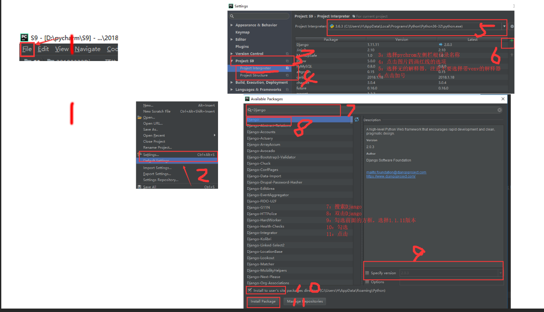Image resolution: width=544 pixels, height=312 pixels.
Task: Select Django in available packages list
Action: click(299, 119)
